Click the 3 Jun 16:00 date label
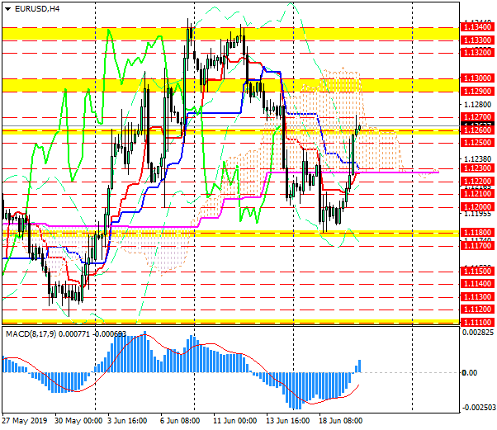This screenshot has width=497, height=430. [x=128, y=420]
